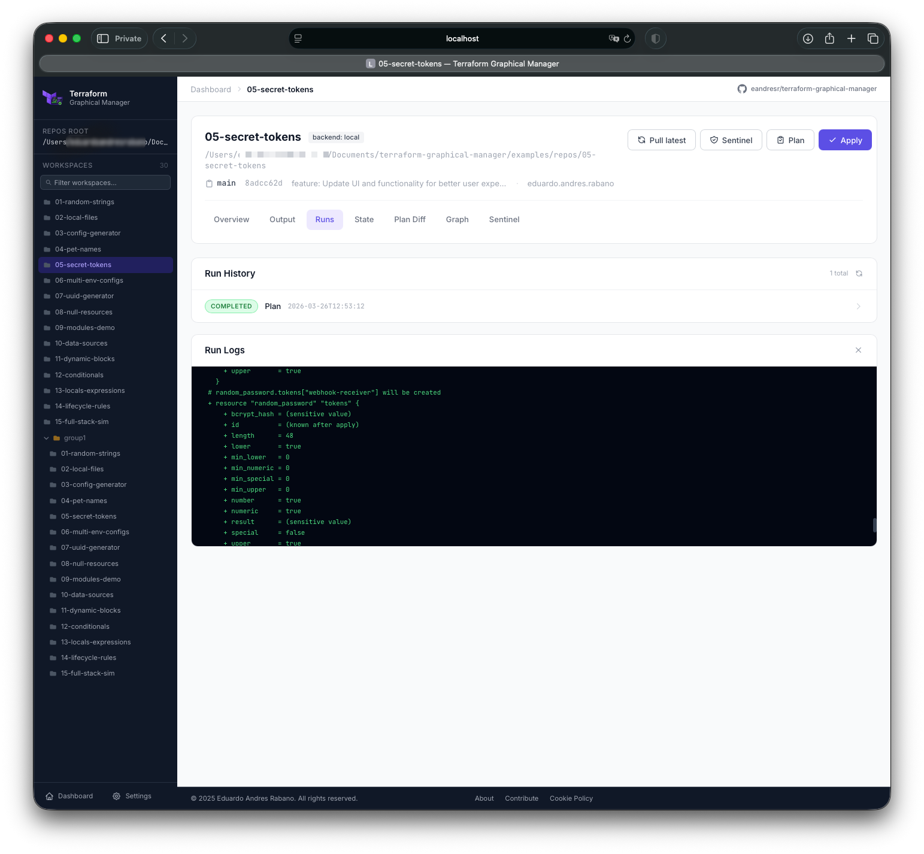The height and width of the screenshot is (854, 924).
Task: Open top-level 09-modules-demo workspace
Action: (x=105, y=328)
